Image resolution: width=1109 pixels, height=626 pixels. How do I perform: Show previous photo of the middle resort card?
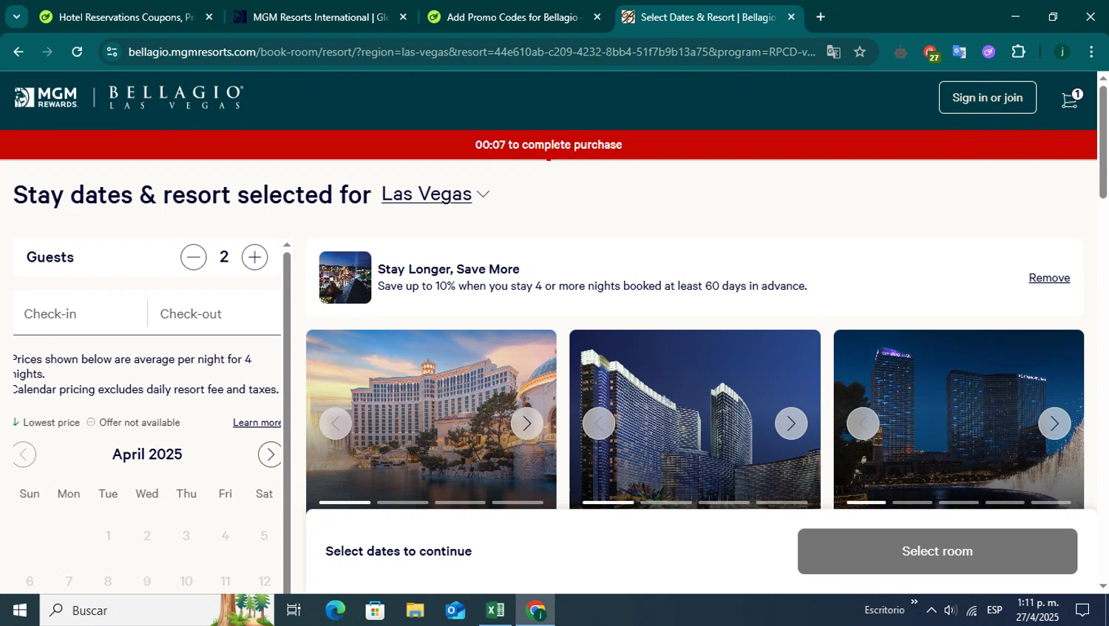point(599,423)
